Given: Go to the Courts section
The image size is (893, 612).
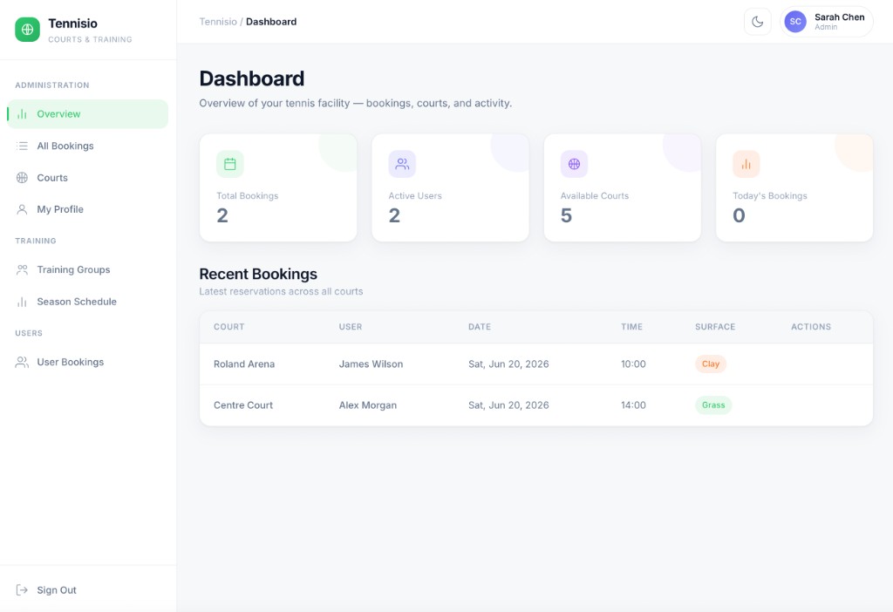Looking at the screenshot, I should point(88,178).
